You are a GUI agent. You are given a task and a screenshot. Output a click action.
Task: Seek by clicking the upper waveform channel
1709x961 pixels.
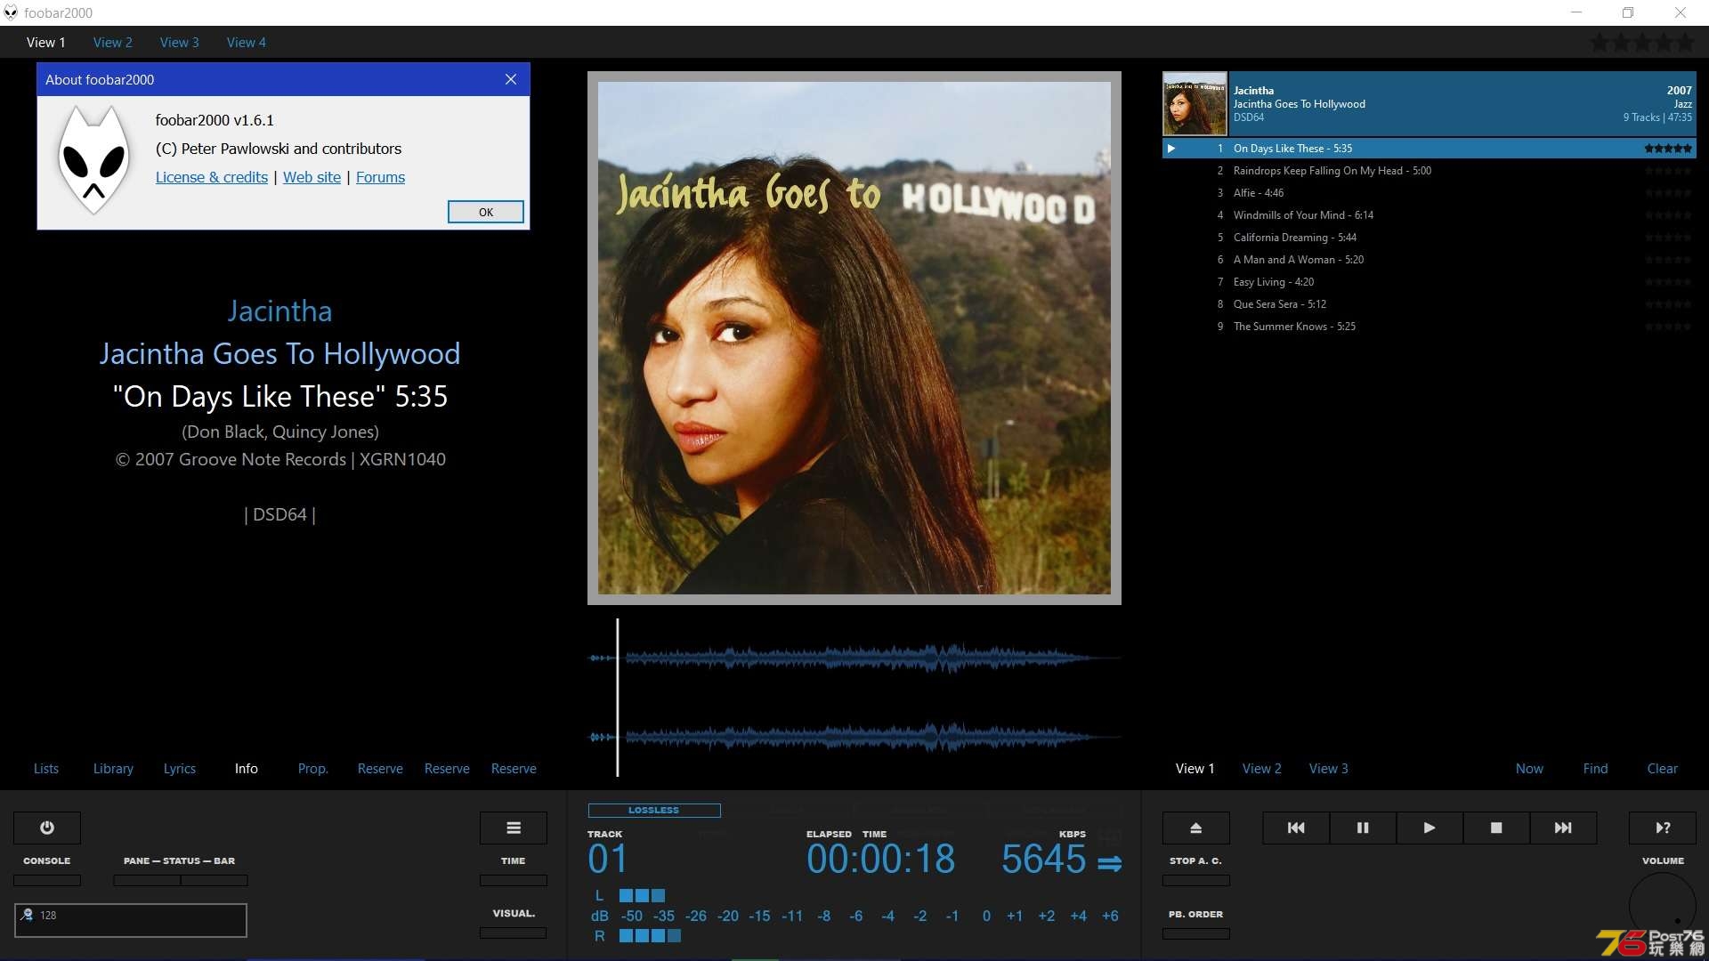pos(854,658)
